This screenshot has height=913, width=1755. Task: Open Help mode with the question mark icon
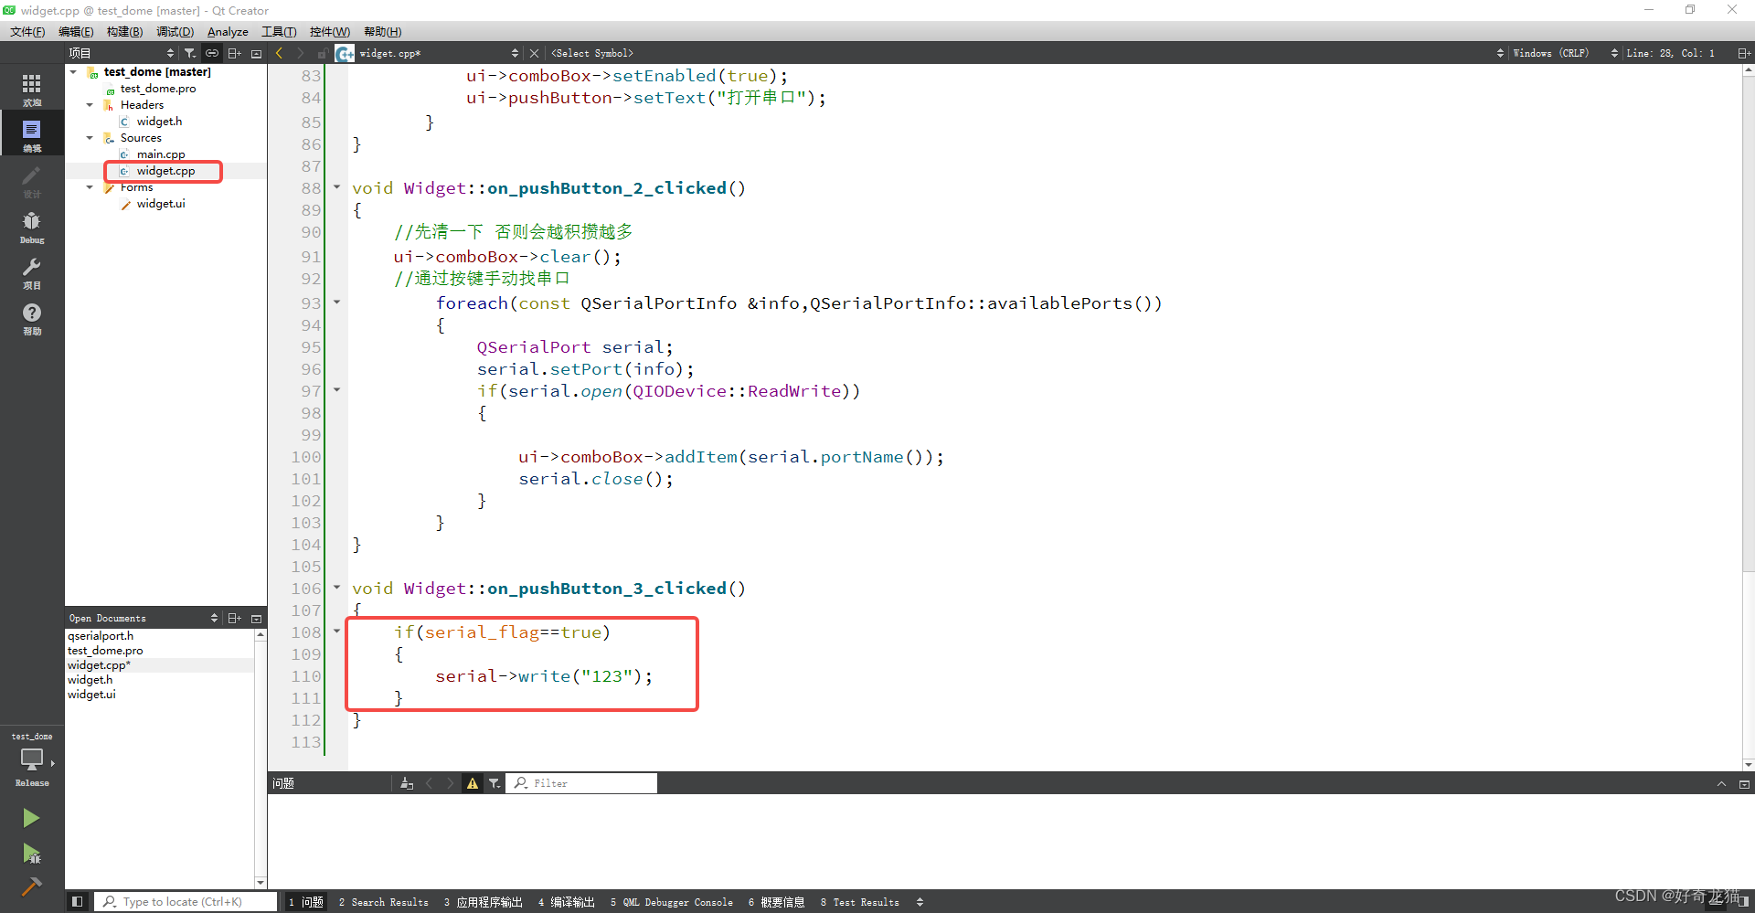click(32, 318)
